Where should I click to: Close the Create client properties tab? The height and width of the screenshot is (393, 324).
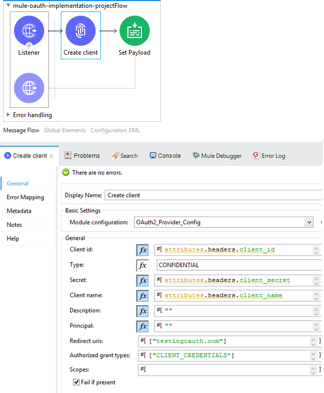(x=51, y=156)
